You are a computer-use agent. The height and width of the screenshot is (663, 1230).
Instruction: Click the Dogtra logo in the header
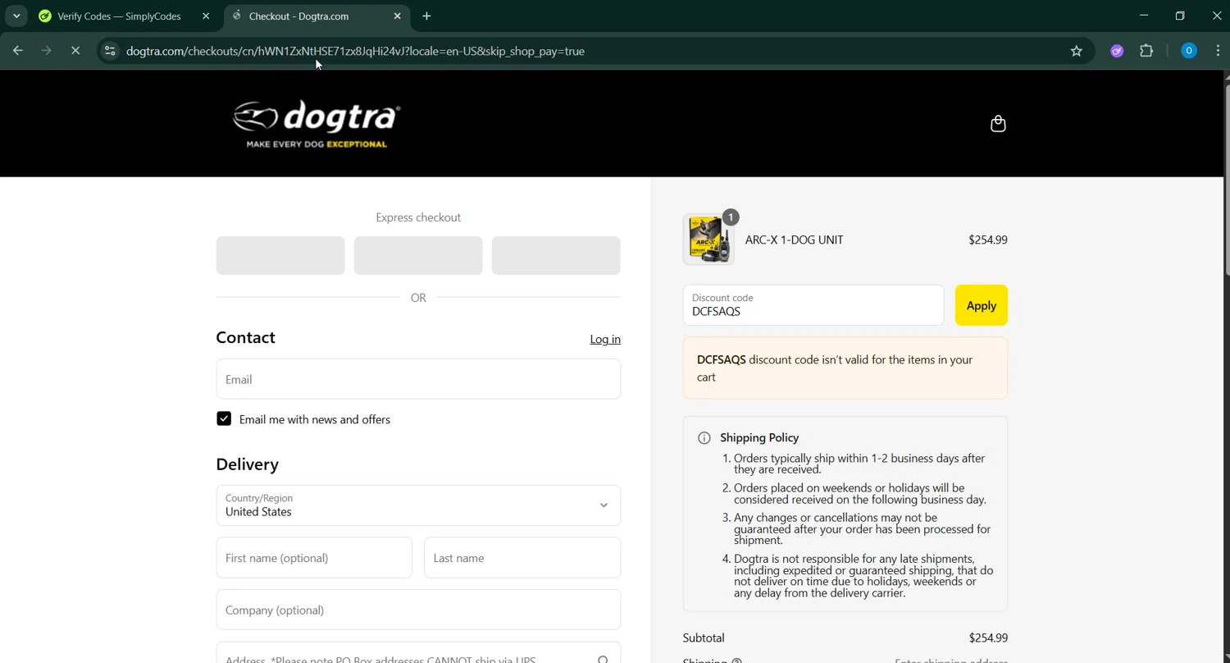pos(317,124)
